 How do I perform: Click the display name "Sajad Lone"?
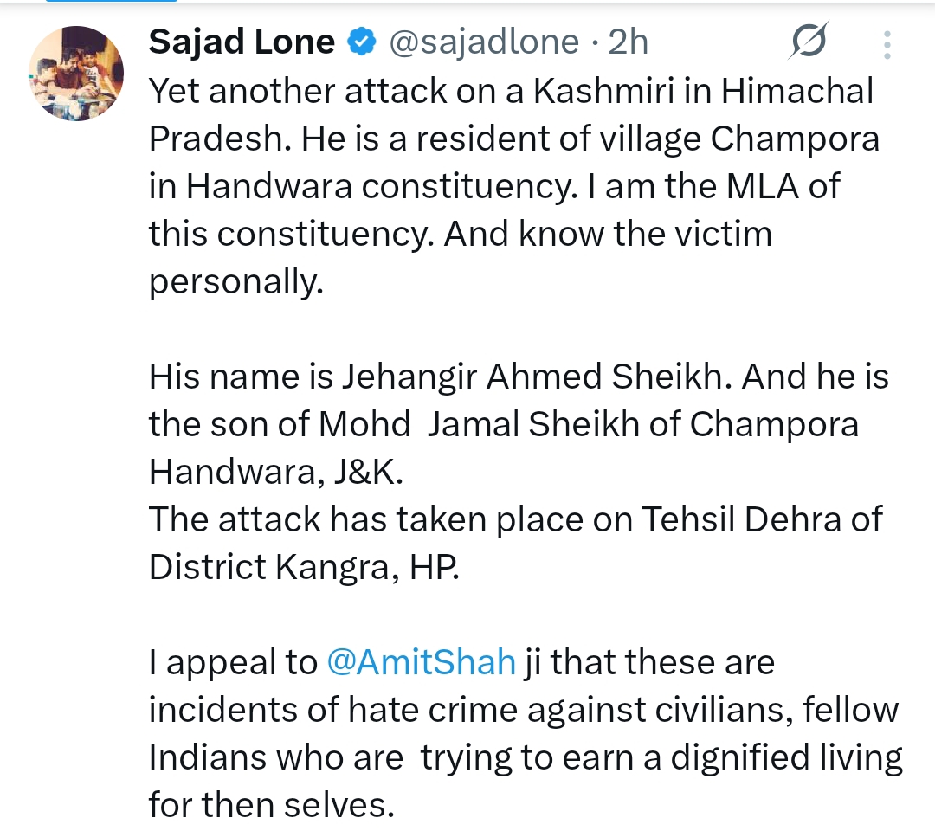pos(242,42)
